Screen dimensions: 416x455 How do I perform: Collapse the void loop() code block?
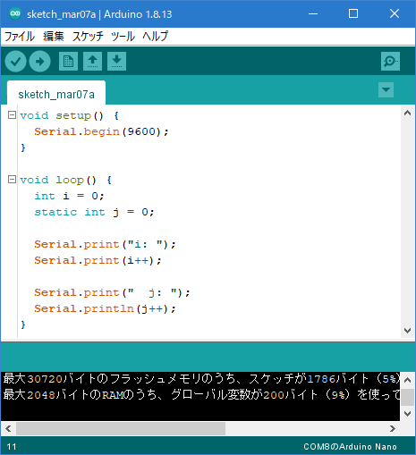pyautogui.click(x=12, y=180)
